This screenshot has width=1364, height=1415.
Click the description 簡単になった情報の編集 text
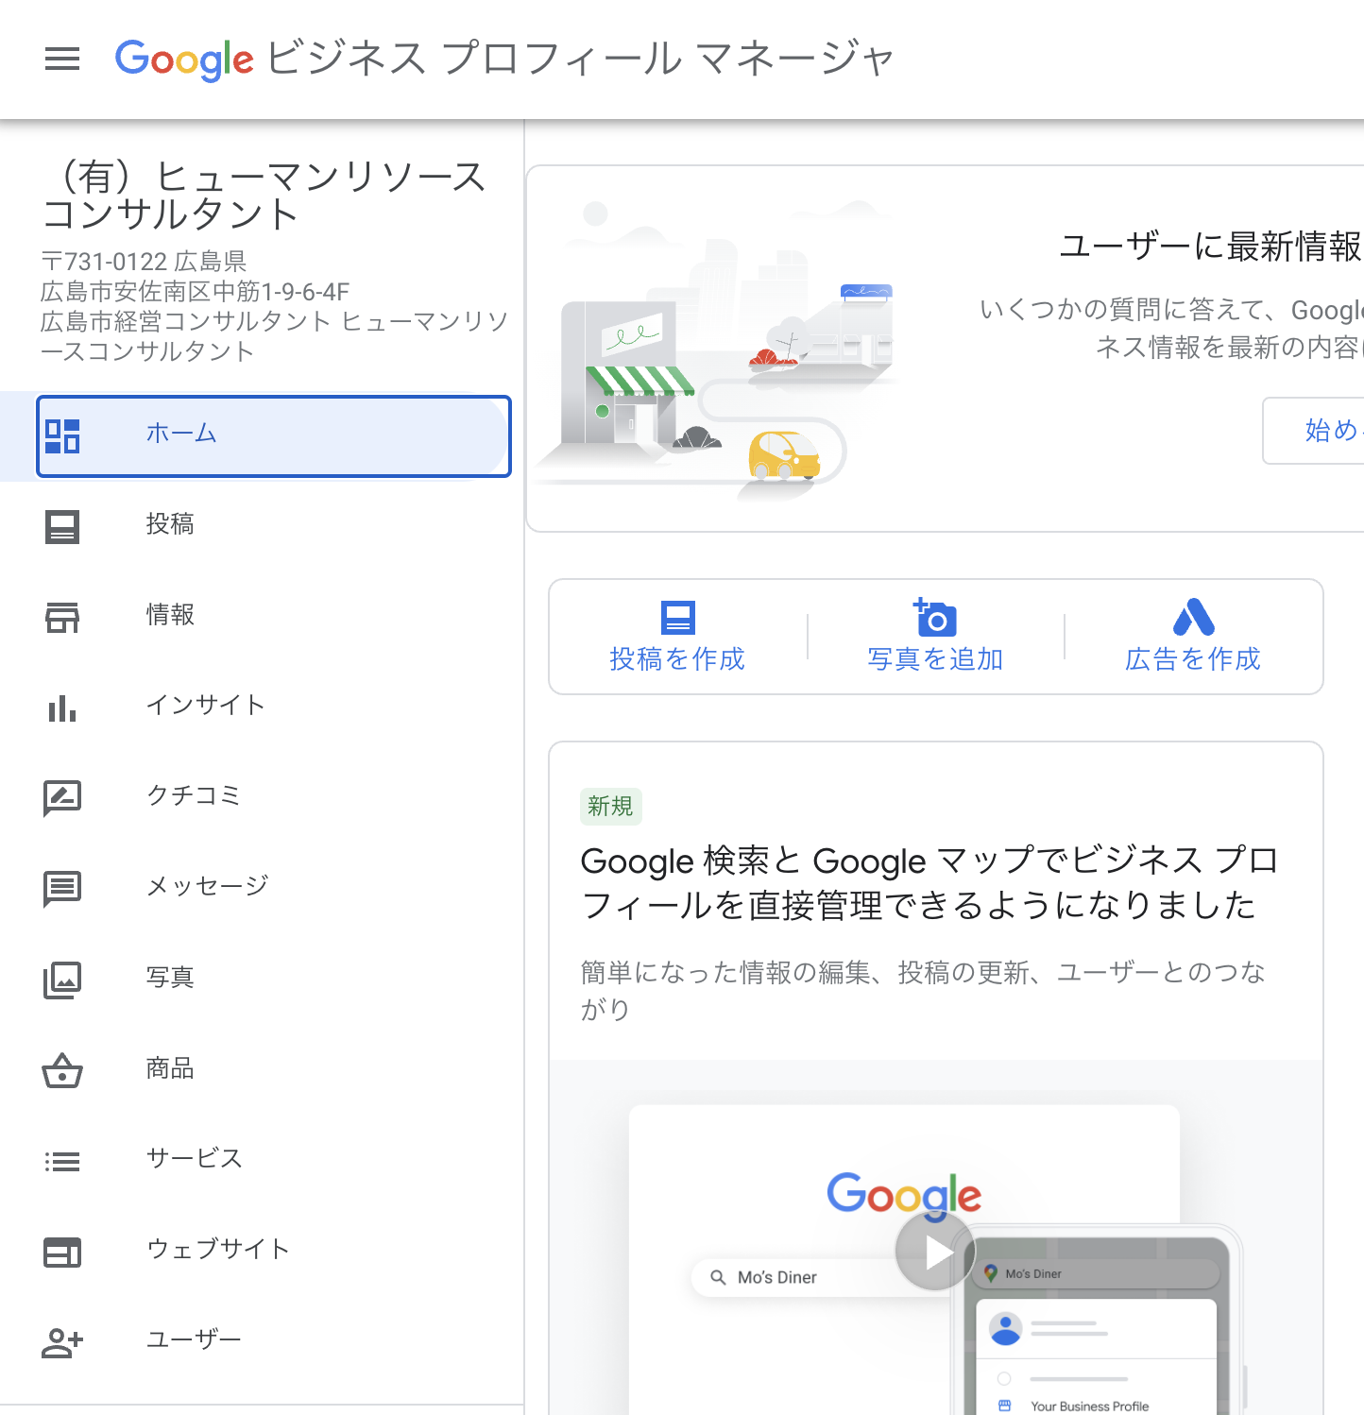tap(923, 991)
